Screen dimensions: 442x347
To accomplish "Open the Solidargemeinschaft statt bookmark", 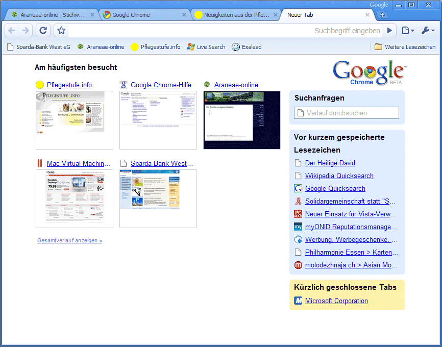I will coord(351,201).
